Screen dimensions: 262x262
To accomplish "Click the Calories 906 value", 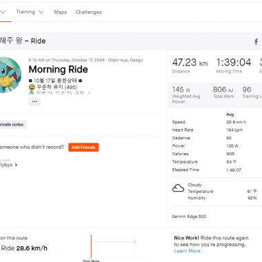I will point(230,154).
